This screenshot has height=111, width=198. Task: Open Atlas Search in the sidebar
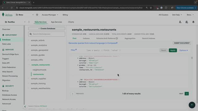tap(7, 72)
